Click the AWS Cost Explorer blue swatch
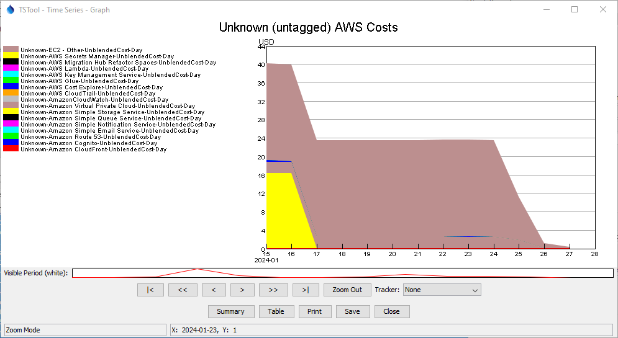 pos(11,87)
